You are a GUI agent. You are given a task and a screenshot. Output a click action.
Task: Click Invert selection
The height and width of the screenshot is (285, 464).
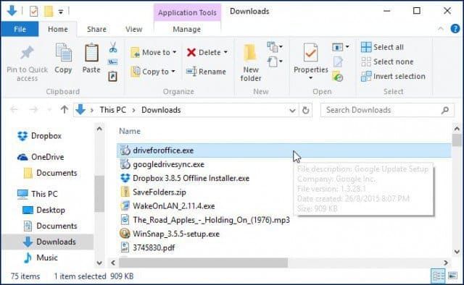[x=393, y=76]
